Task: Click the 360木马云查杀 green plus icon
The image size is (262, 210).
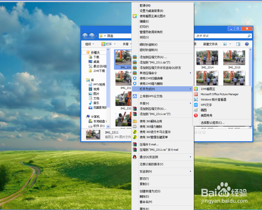Action: coord(135,132)
